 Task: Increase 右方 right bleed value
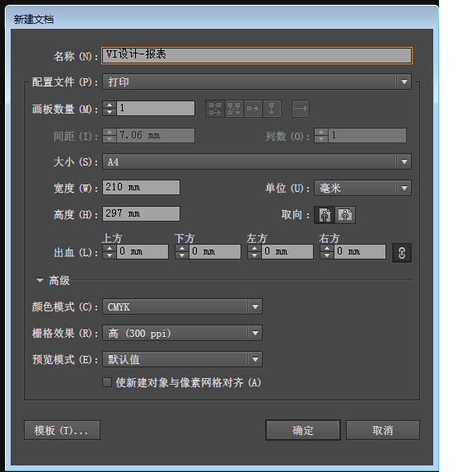click(x=327, y=248)
